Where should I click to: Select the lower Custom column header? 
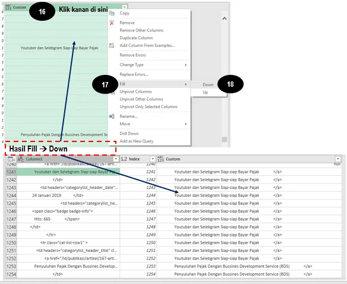click(x=249, y=159)
